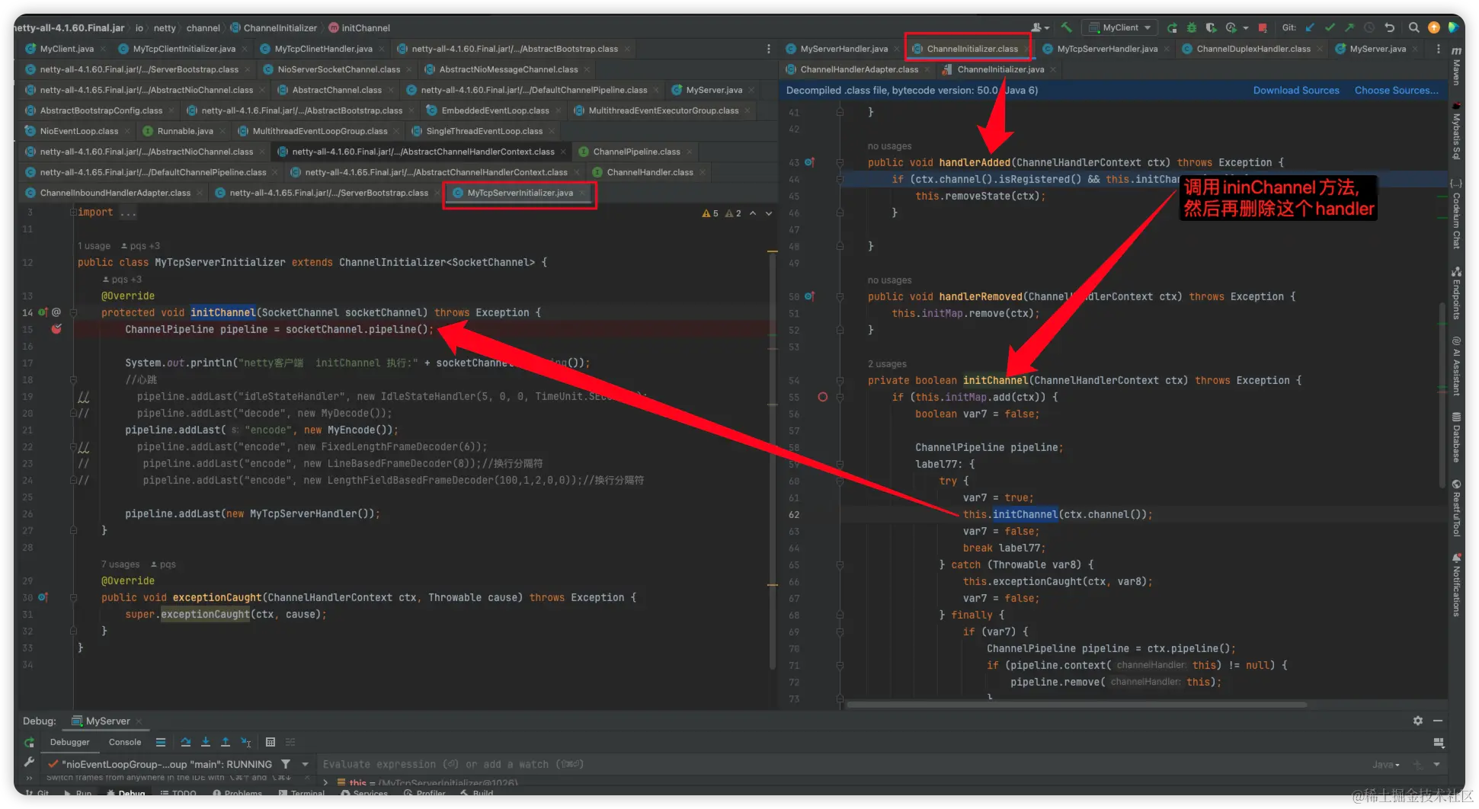The image size is (1479, 809).
Task: Commit changes with the Git checkmark icon
Action: (1330, 27)
